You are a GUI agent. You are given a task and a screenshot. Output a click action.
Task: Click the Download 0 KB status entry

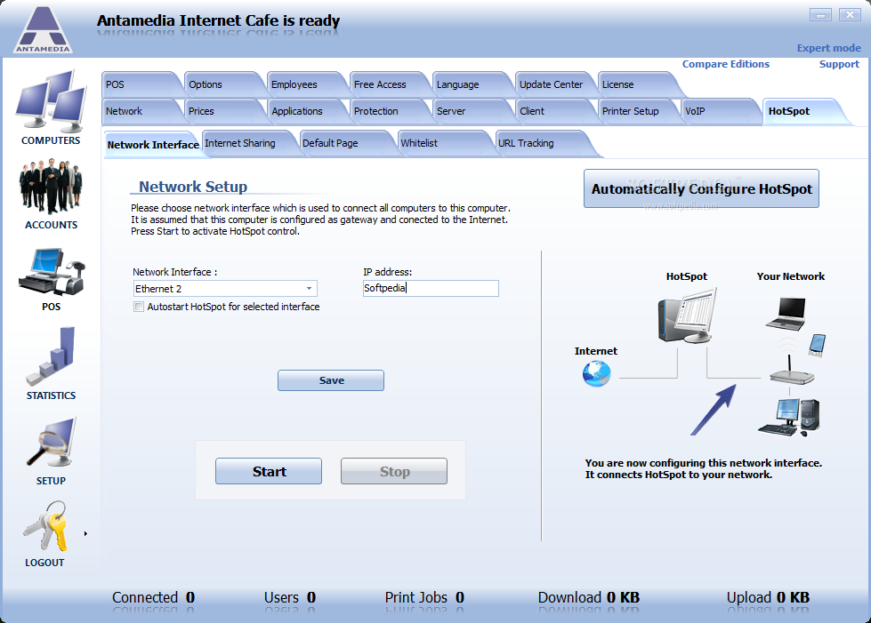[589, 597]
